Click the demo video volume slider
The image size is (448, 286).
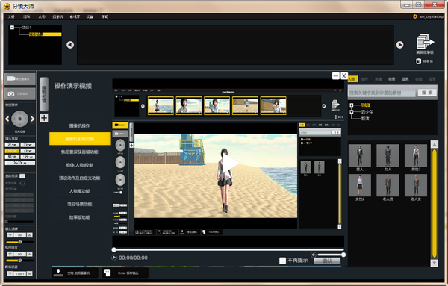point(331,255)
